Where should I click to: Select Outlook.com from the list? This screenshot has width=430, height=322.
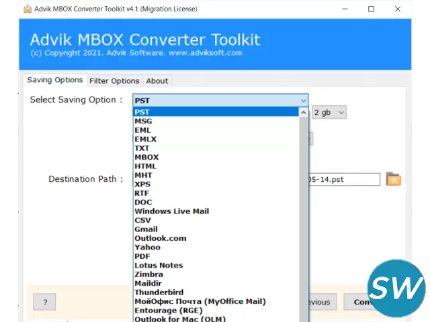coord(160,238)
